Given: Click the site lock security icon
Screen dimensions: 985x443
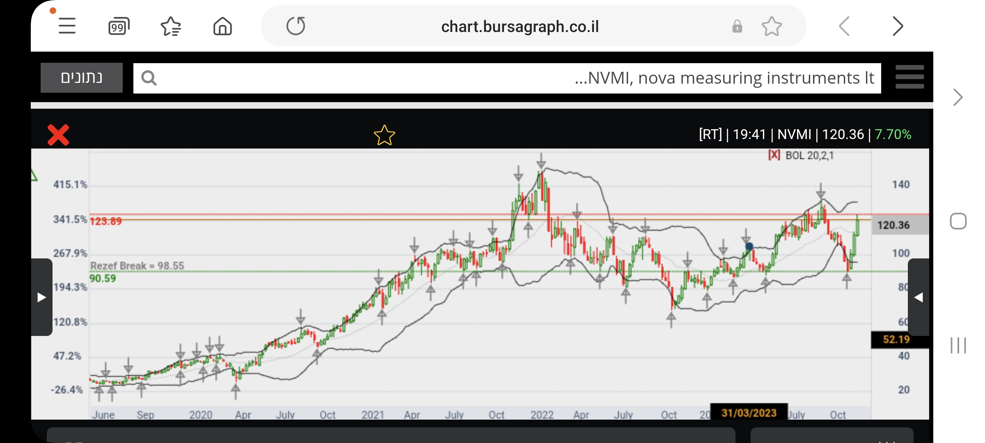Looking at the screenshot, I should 737,26.
